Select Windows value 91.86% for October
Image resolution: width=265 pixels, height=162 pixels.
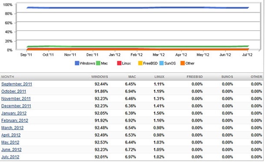101,91
